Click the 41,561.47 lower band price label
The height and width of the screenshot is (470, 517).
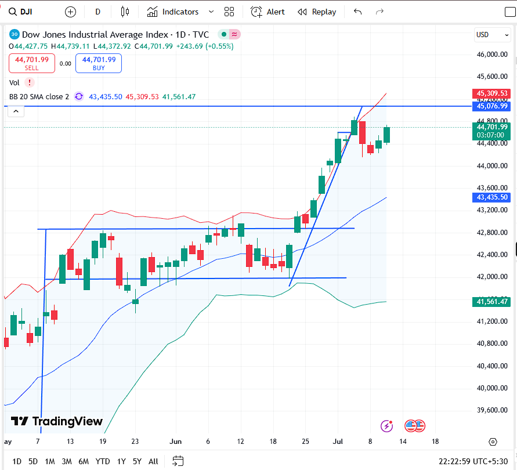coord(491,302)
